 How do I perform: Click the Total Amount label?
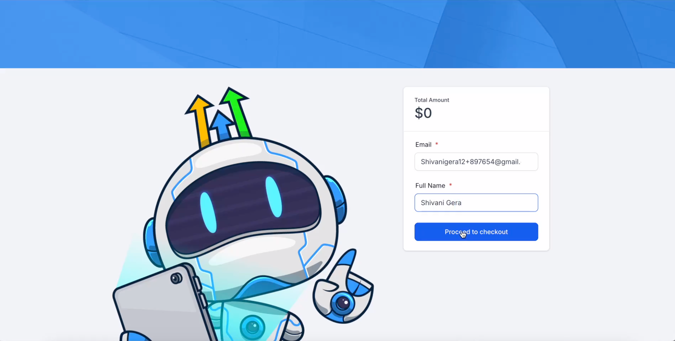[432, 100]
